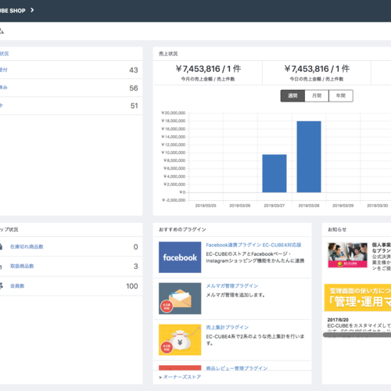Click the chart bar for 2019/03/27
This screenshot has width=391, height=391.
point(274,174)
